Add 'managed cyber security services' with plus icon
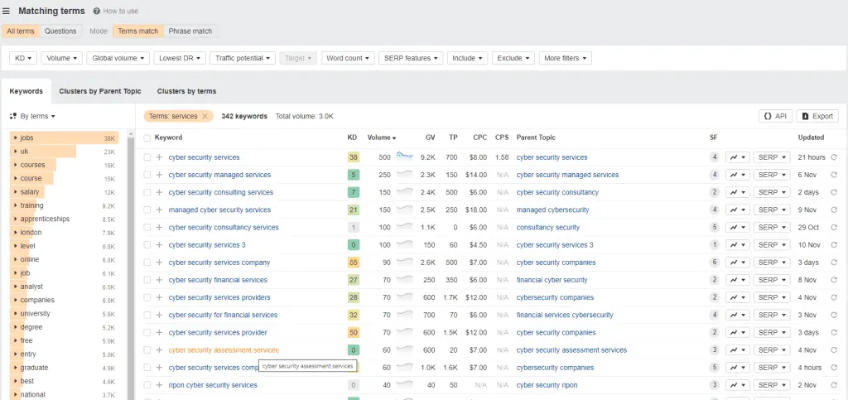This screenshot has height=400, width=848. pos(159,210)
